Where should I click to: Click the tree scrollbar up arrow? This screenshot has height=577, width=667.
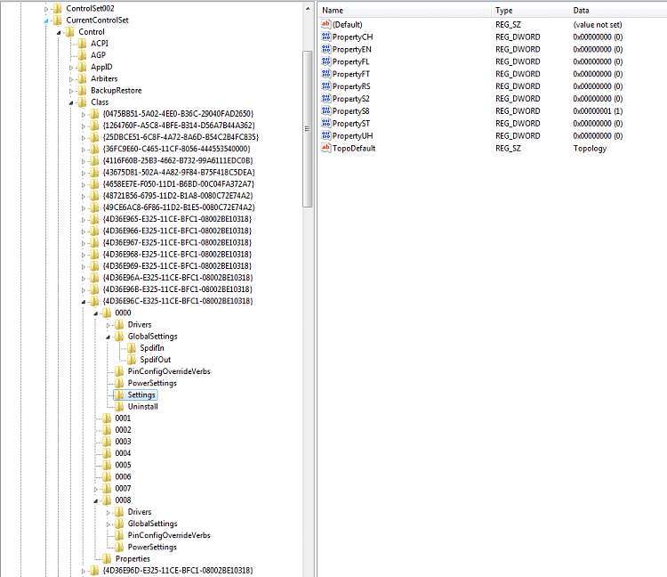pyautogui.click(x=308, y=9)
